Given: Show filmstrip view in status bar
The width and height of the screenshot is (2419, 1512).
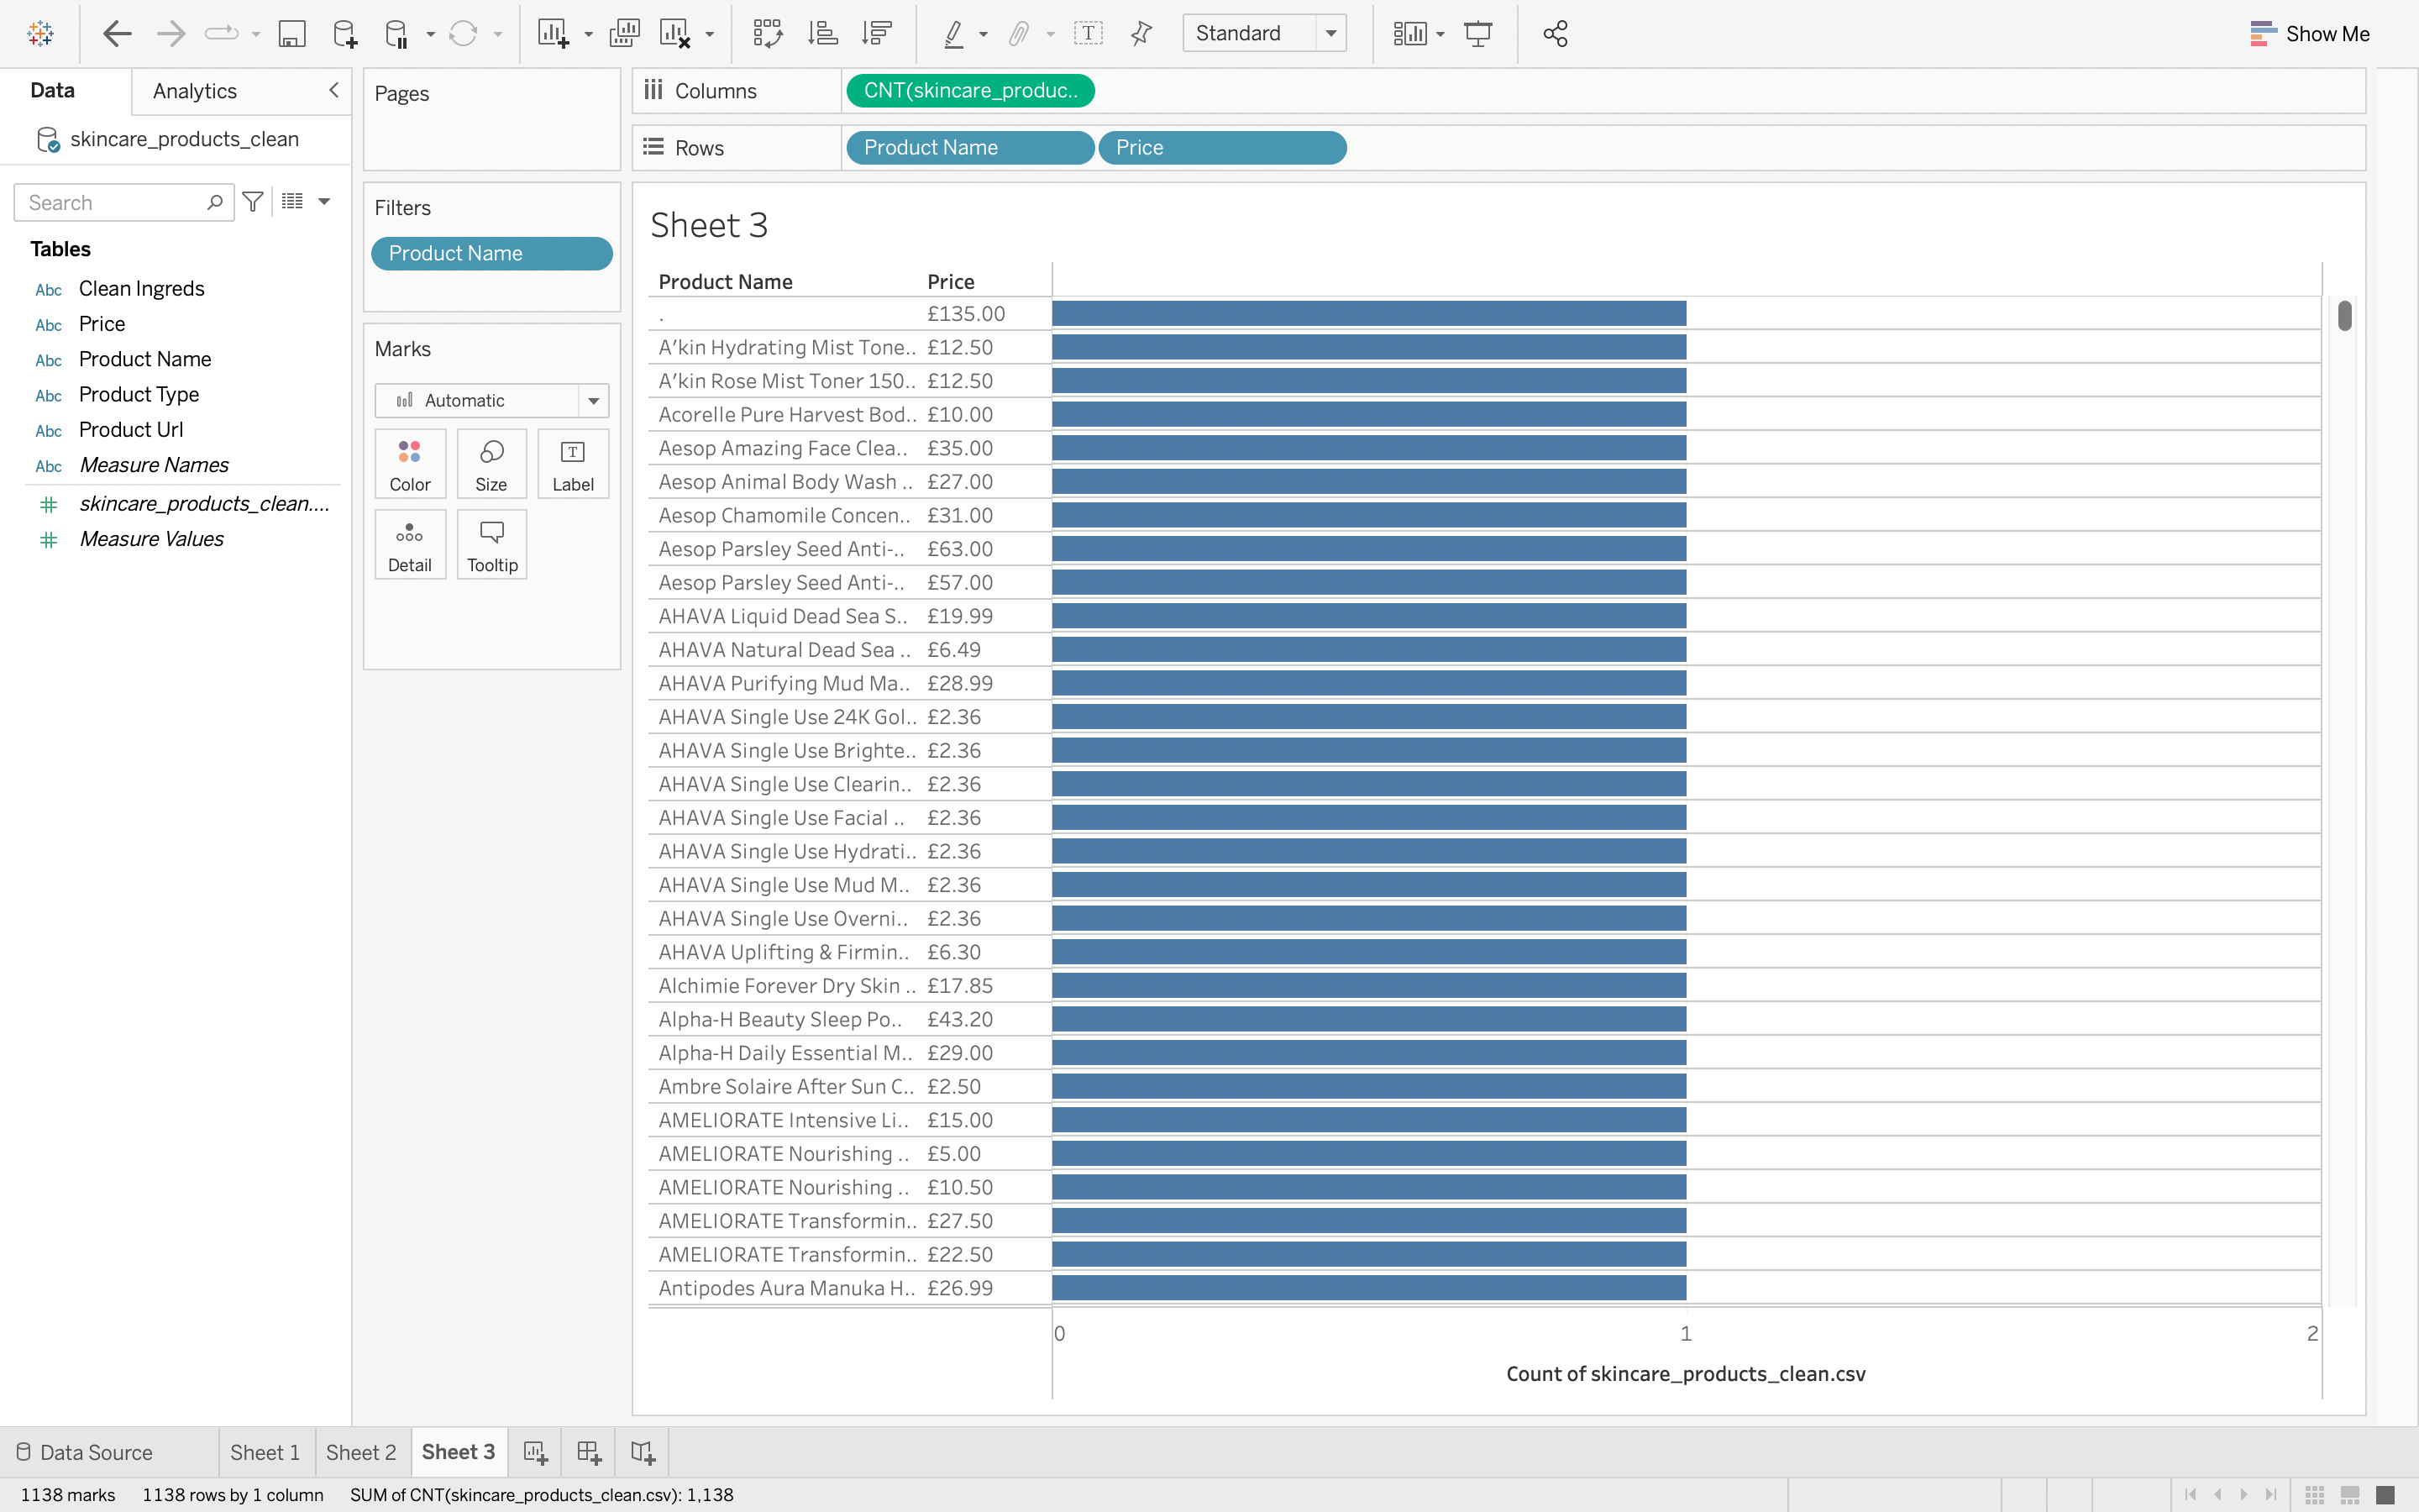Looking at the screenshot, I should pyautogui.click(x=2350, y=1495).
